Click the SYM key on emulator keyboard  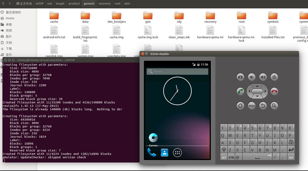(231, 157)
